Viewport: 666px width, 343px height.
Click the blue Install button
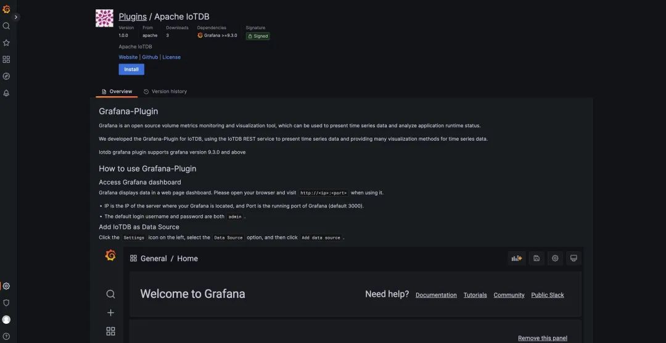point(131,69)
